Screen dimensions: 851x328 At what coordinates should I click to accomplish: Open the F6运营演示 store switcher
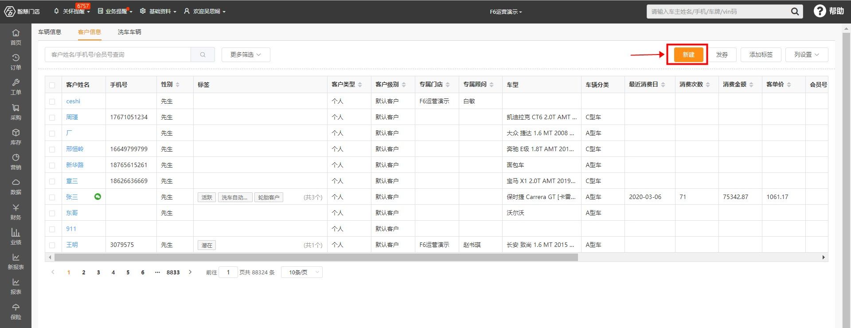click(506, 12)
